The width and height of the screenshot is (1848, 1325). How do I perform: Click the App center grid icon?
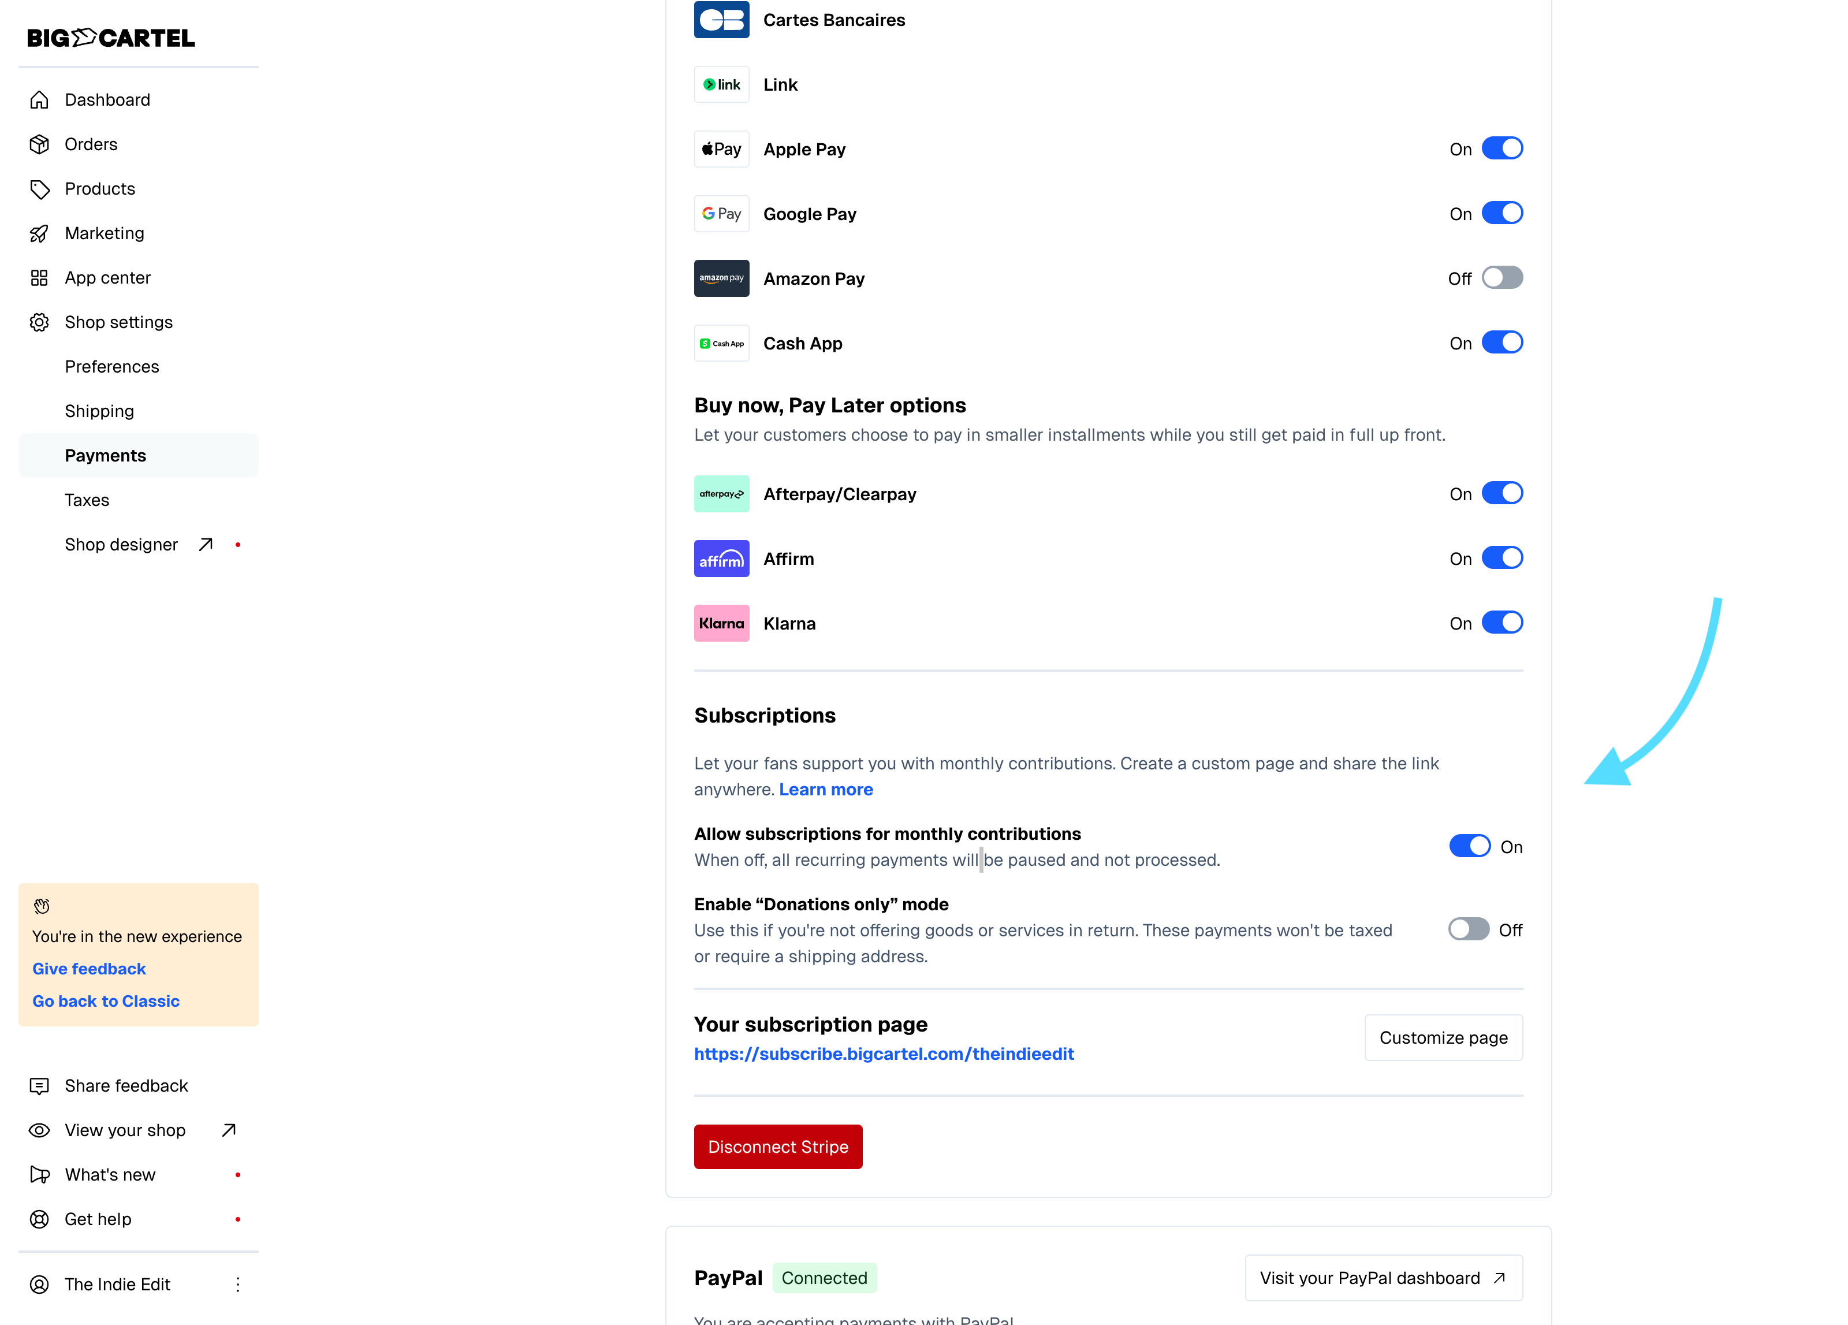(x=39, y=278)
